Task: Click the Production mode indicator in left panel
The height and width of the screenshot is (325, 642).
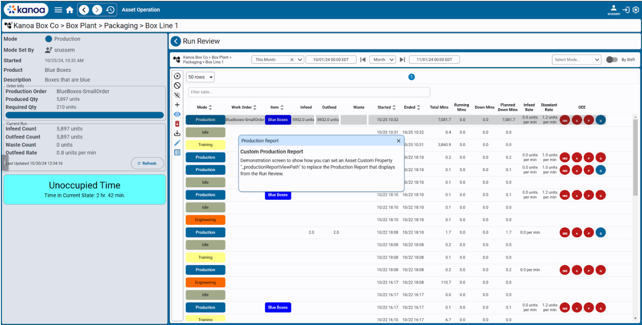Action: [x=63, y=39]
